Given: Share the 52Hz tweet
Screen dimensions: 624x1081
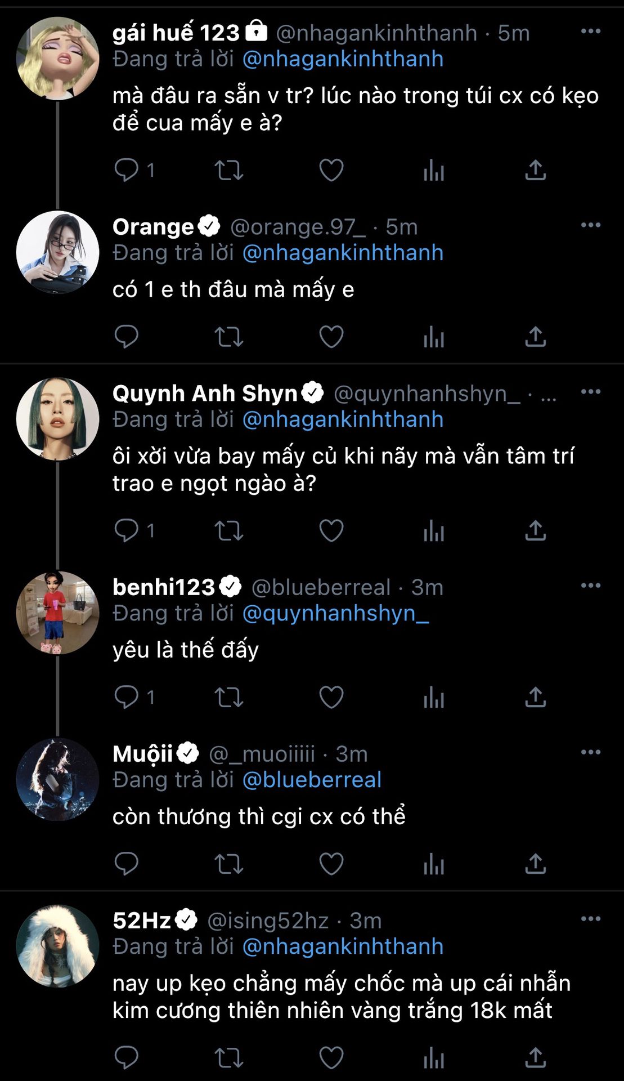Looking at the screenshot, I should (x=536, y=1057).
